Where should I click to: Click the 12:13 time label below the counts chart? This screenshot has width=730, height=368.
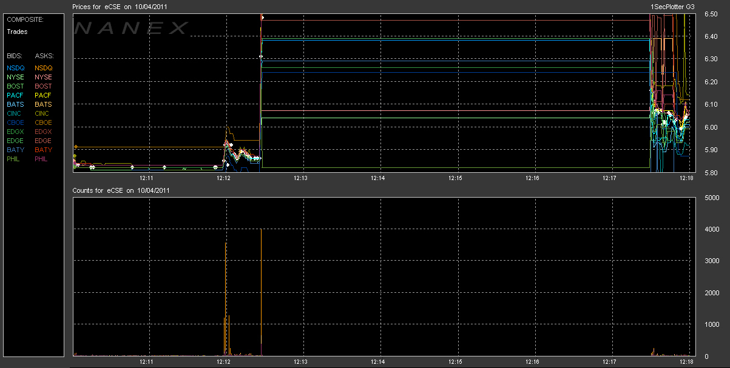click(x=300, y=361)
